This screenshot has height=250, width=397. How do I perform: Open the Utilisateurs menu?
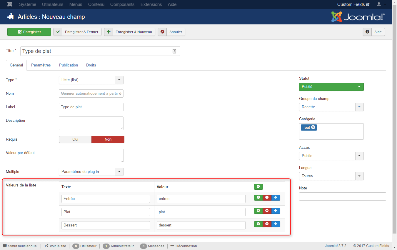(53, 4)
